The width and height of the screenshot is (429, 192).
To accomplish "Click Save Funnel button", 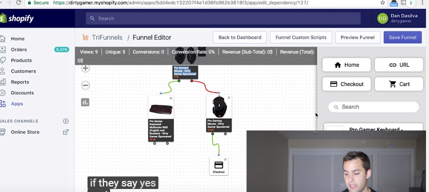I will (x=402, y=38).
